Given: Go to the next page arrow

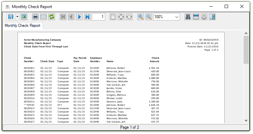Looking at the screenshot, I should (x=79, y=17).
